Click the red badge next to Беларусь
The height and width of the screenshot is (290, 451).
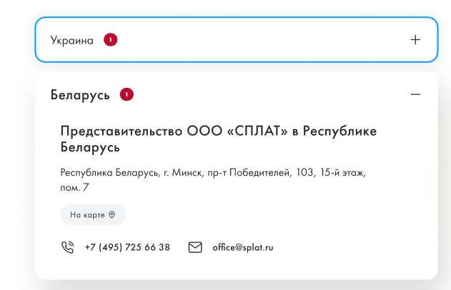127,94
